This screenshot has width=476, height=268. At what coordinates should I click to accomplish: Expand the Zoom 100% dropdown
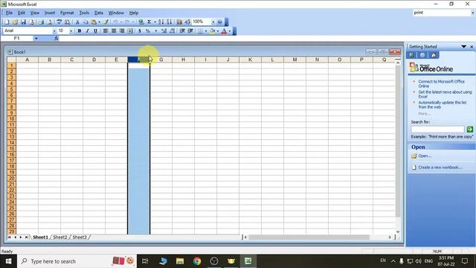tap(213, 22)
